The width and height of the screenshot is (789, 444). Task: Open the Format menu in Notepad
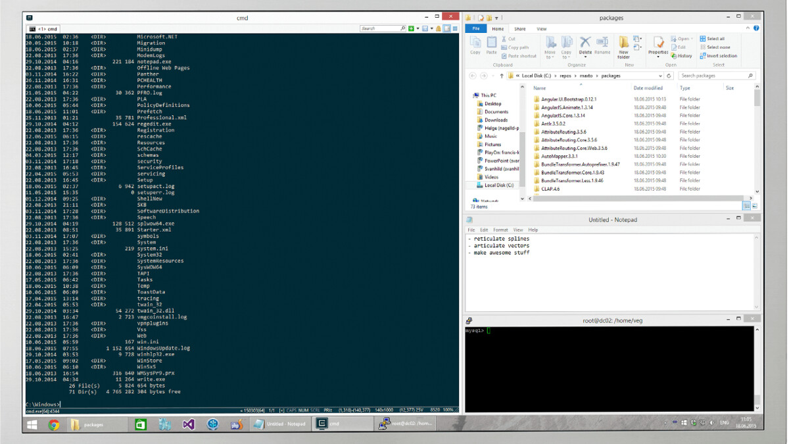click(x=501, y=229)
